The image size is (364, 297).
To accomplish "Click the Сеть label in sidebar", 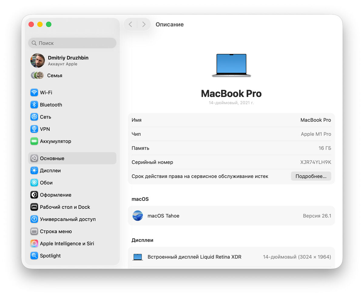I will (45, 117).
